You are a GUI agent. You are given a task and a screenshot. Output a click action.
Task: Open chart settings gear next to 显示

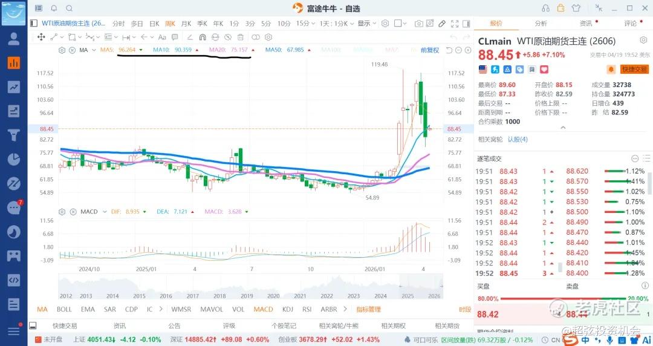tap(385, 24)
